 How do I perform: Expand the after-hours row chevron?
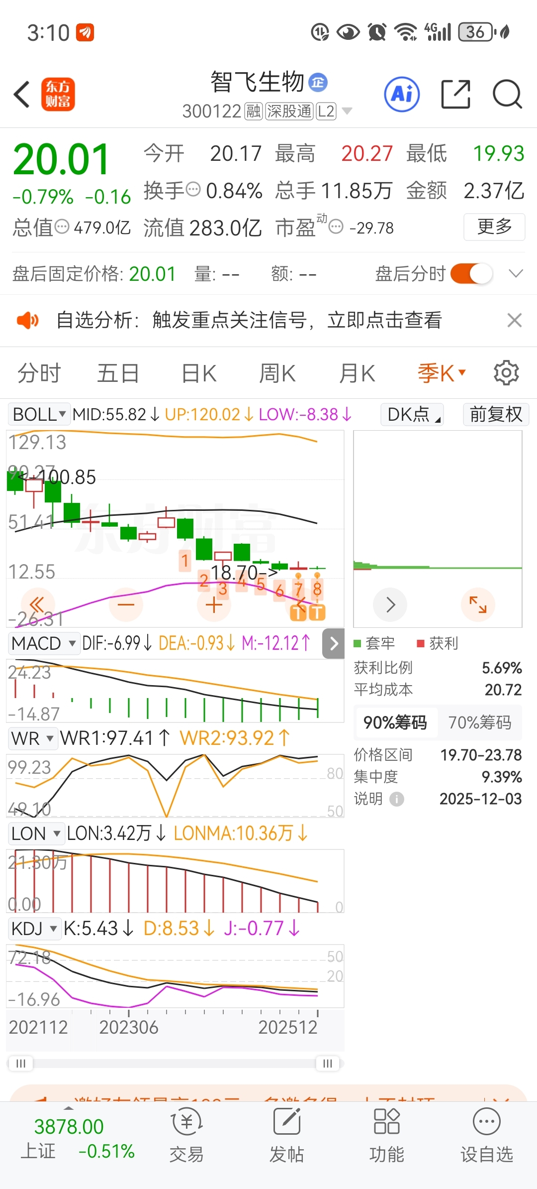[x=516, y=273]
